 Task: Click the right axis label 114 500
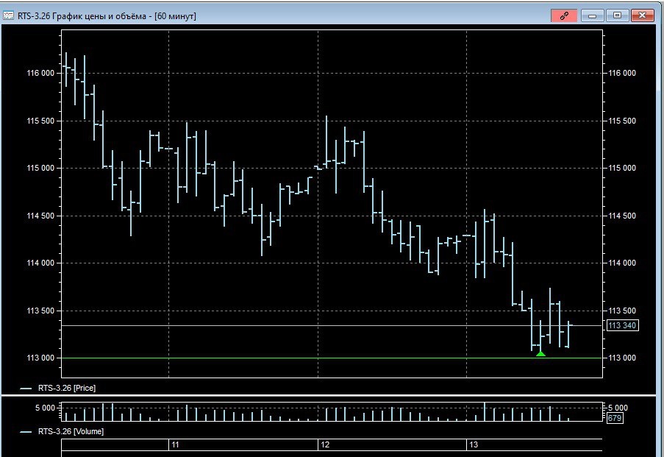tap(622, 216)
